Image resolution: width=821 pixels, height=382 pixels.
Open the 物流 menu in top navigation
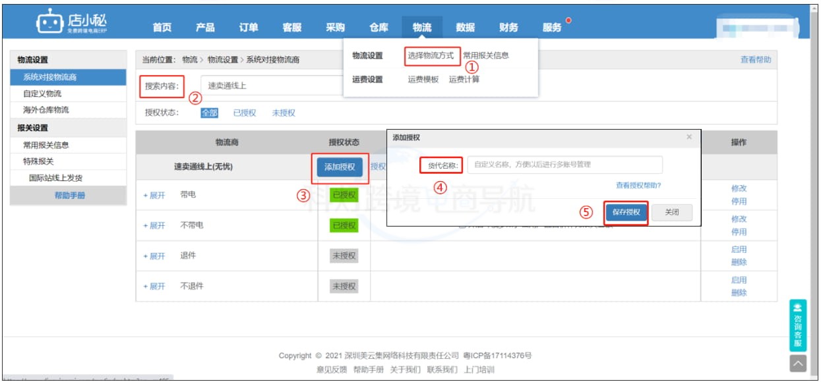click(419, 28)
